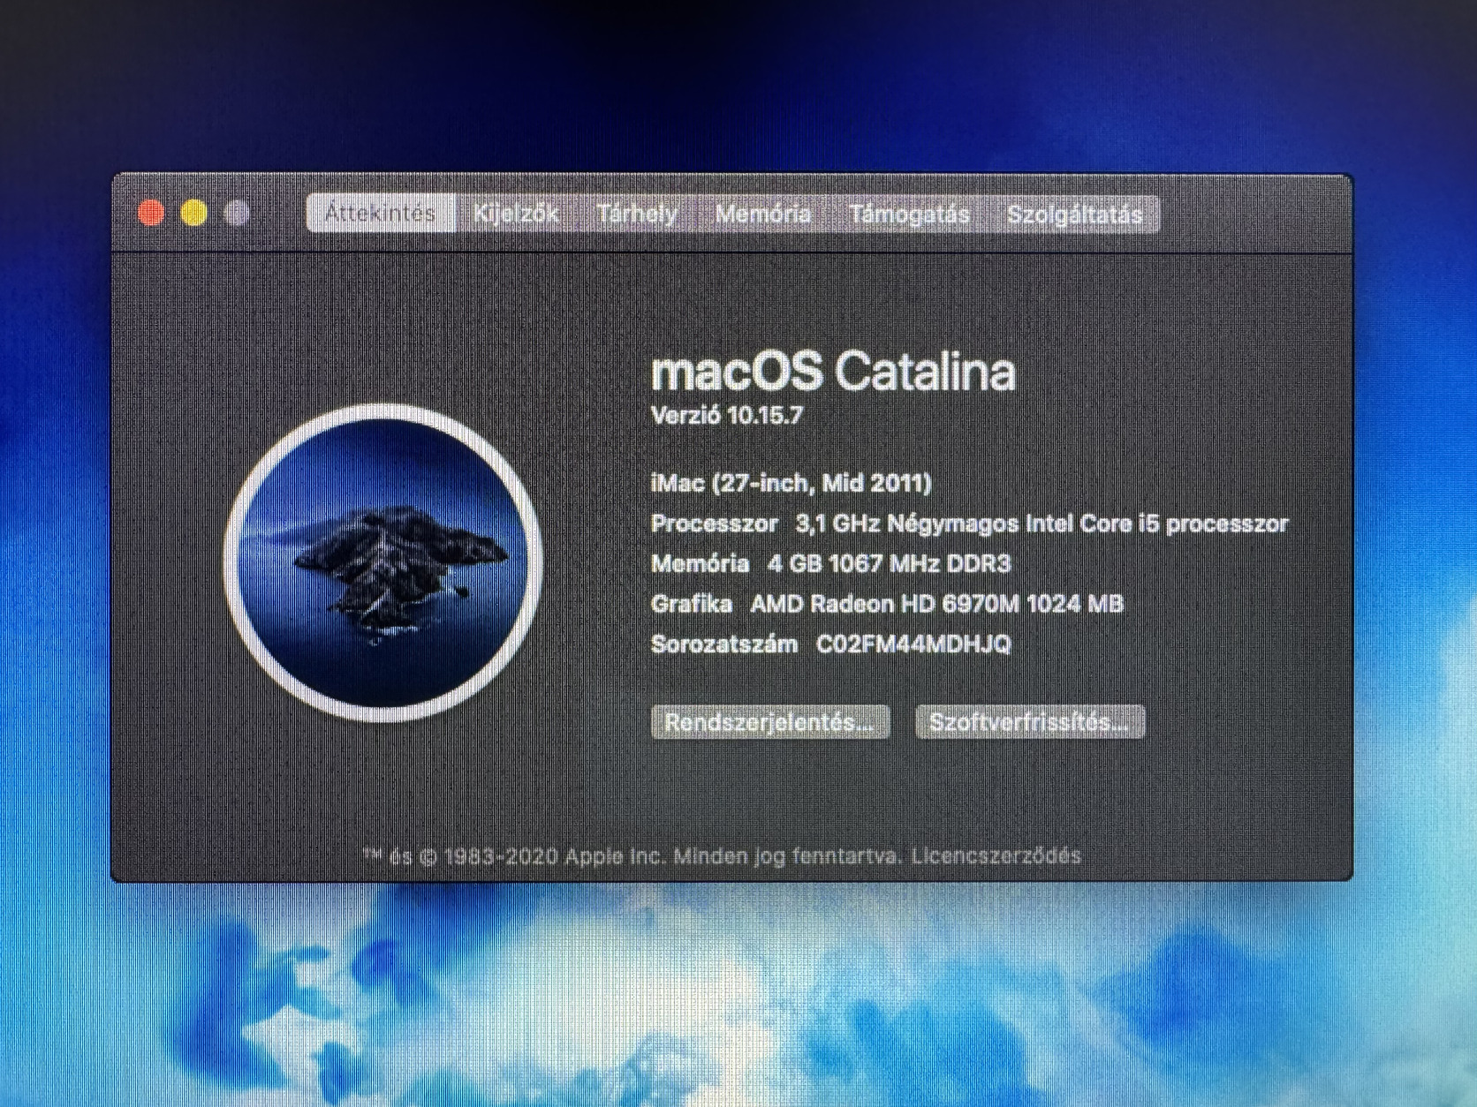Open the Kijelzők tab

516,214
